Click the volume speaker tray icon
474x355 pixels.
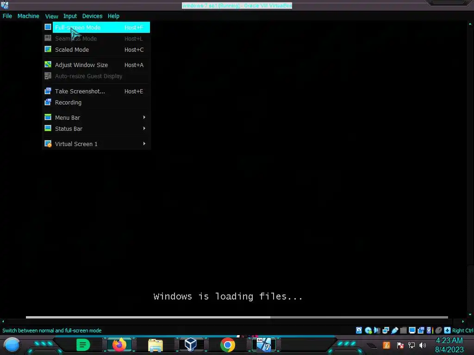(423, 345)
